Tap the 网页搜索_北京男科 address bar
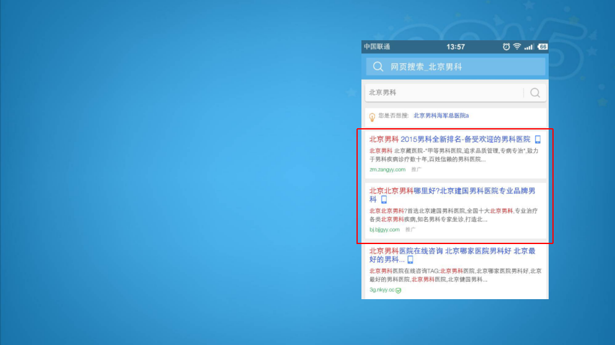The width and height of the screenshot is (615, 345). pyautogui.click(x=456, y=67)
